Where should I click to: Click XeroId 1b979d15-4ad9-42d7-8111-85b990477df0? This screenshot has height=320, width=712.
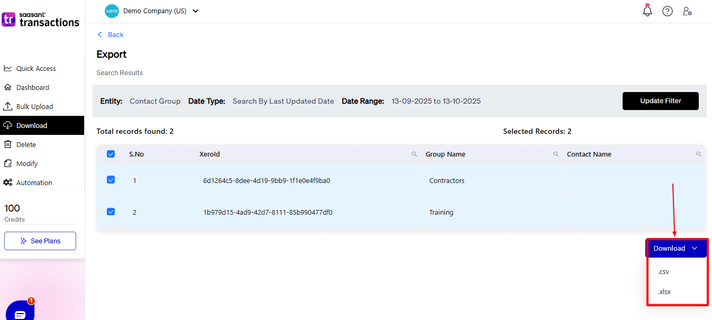[268, 213]
